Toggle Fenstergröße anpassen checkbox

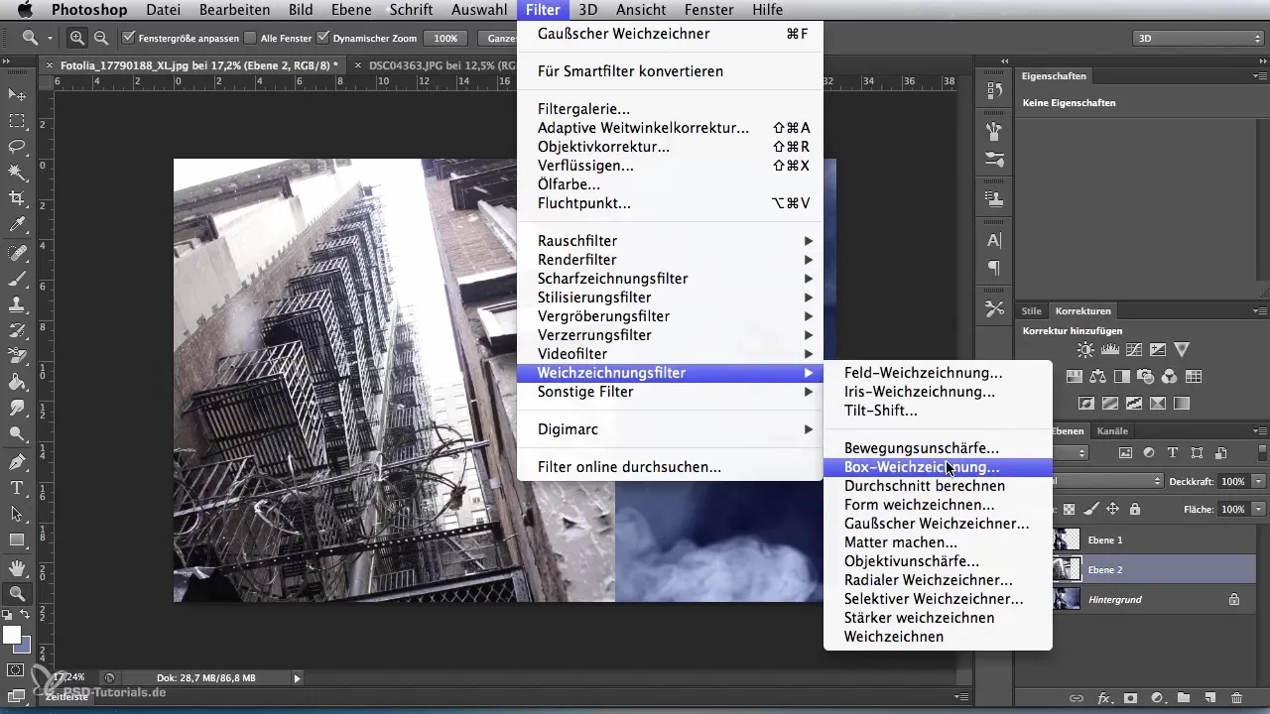pos(129,38)
